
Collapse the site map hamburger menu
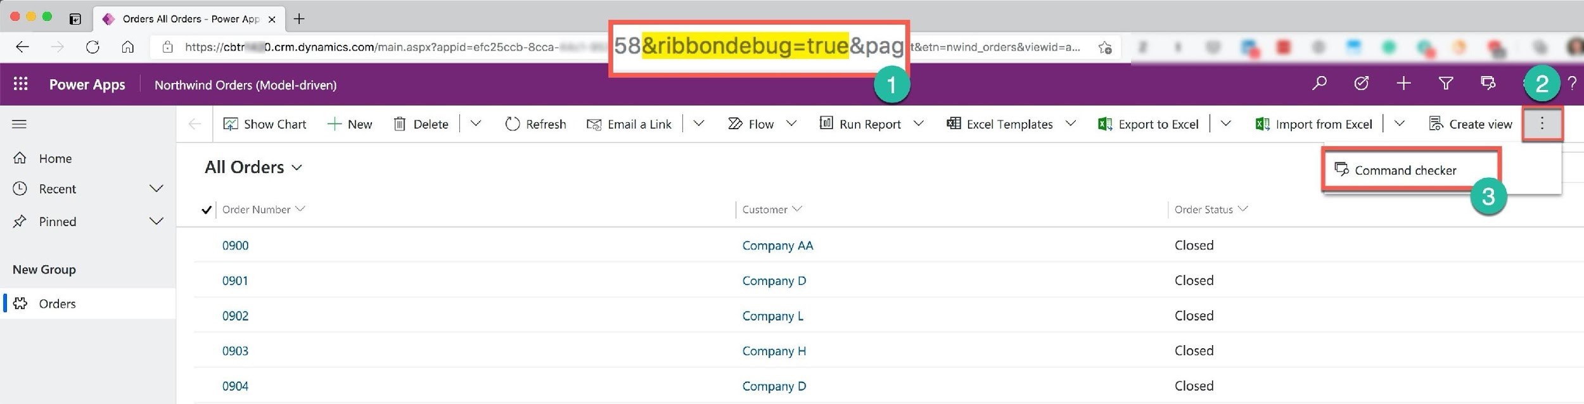click(20, 124)
